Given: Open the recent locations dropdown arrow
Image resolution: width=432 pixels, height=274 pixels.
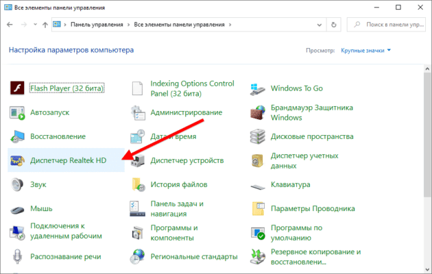Looking at the screenshot, I should pos(34,24).
